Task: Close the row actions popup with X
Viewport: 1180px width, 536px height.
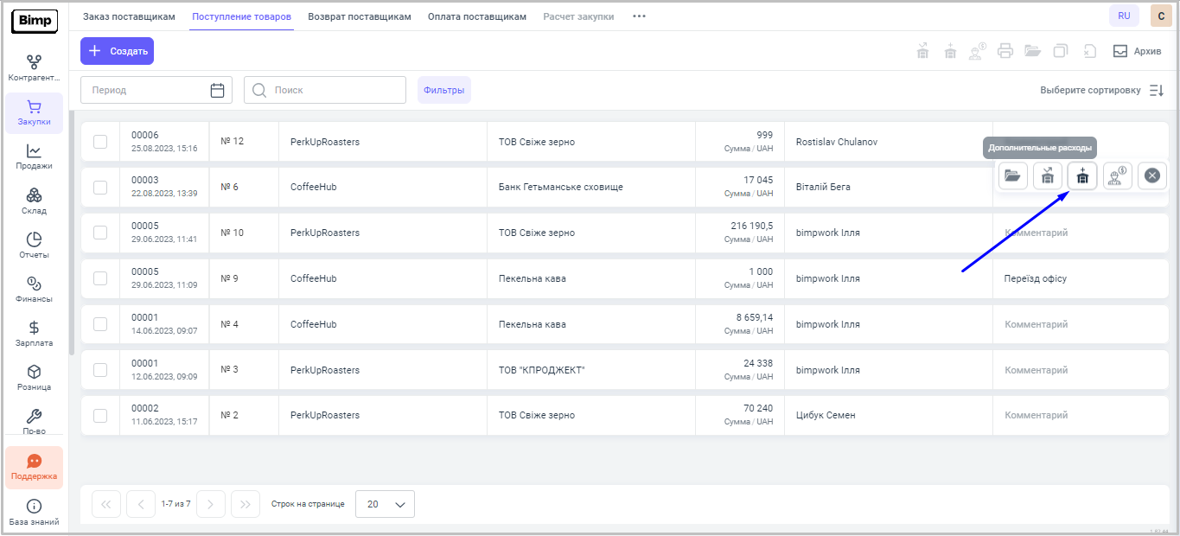Action: [1151, 175]
